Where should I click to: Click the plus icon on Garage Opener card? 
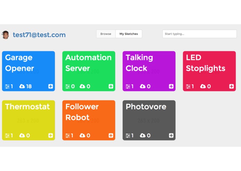(x=51, y=86)
